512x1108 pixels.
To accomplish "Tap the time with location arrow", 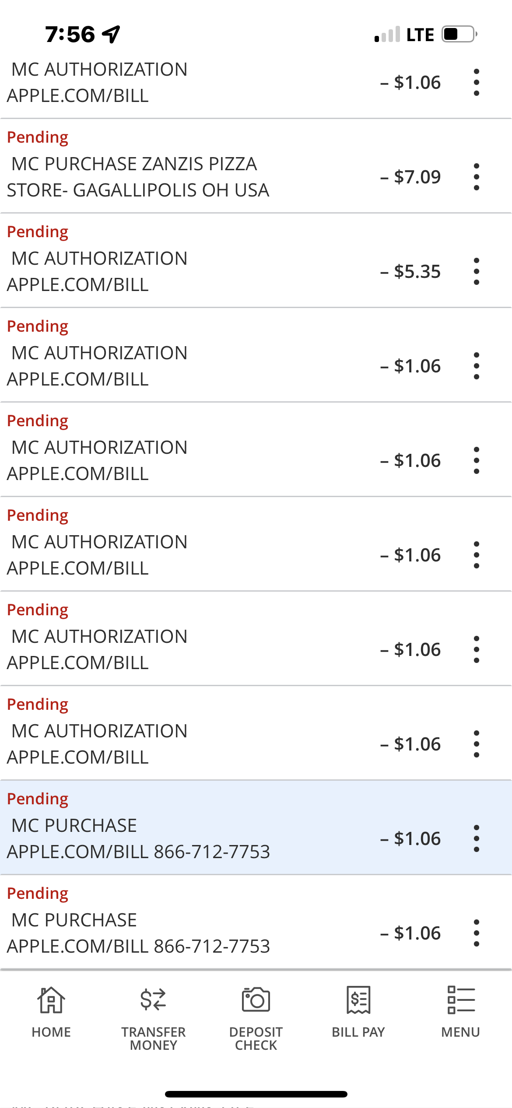I will (82, 34).
